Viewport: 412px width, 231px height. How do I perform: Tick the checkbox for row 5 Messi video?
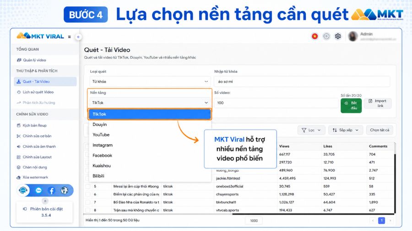pos(88,186)
